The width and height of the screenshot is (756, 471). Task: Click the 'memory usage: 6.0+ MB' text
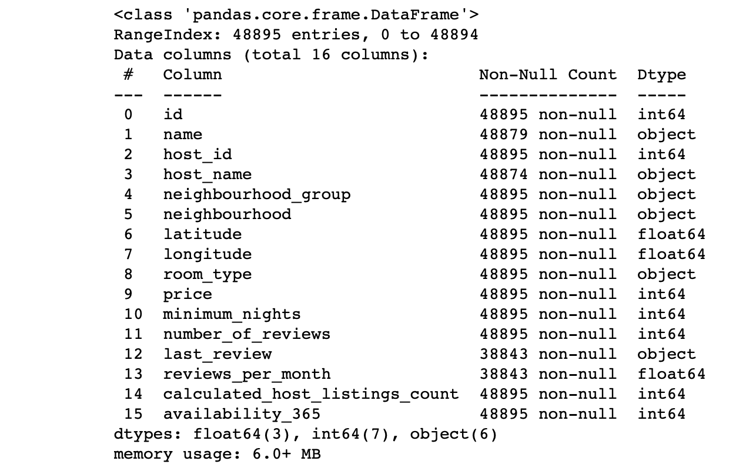(217, 455)
